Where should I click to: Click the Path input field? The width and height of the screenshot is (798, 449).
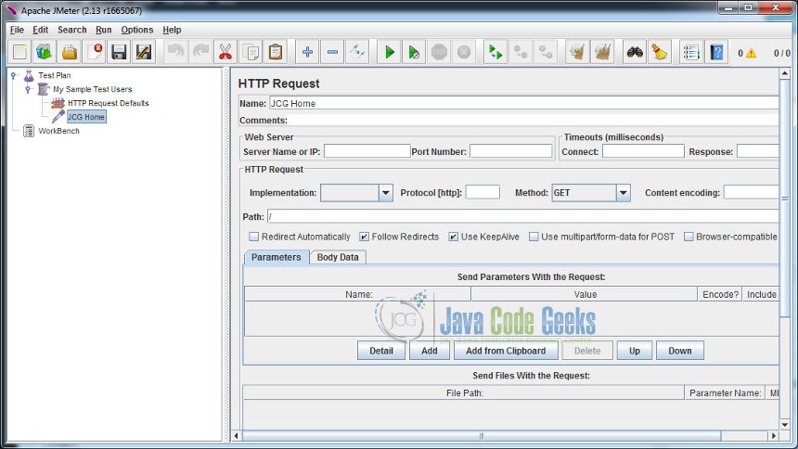click(x=523, y=217)
